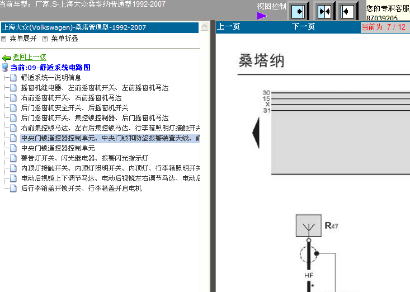This screenshot has width=410, height=292.
Task: Click the page icon beside 内顶灯接触开关 entry
Action: tap(13, 168)
